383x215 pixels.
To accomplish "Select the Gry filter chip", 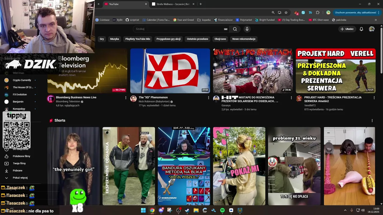I will [x=102, y=39].
